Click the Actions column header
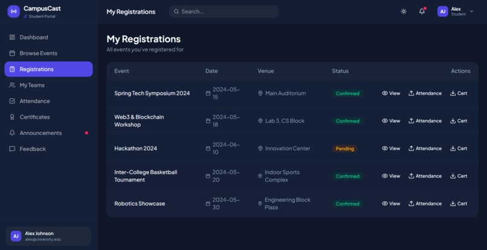 click(460, 71)
